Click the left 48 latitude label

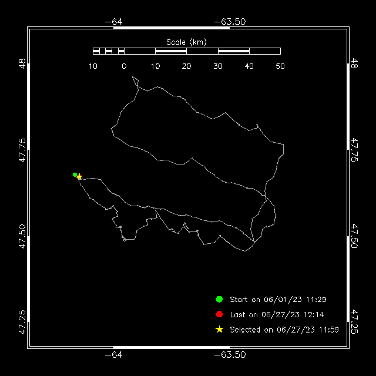click(x=22, y=64)
